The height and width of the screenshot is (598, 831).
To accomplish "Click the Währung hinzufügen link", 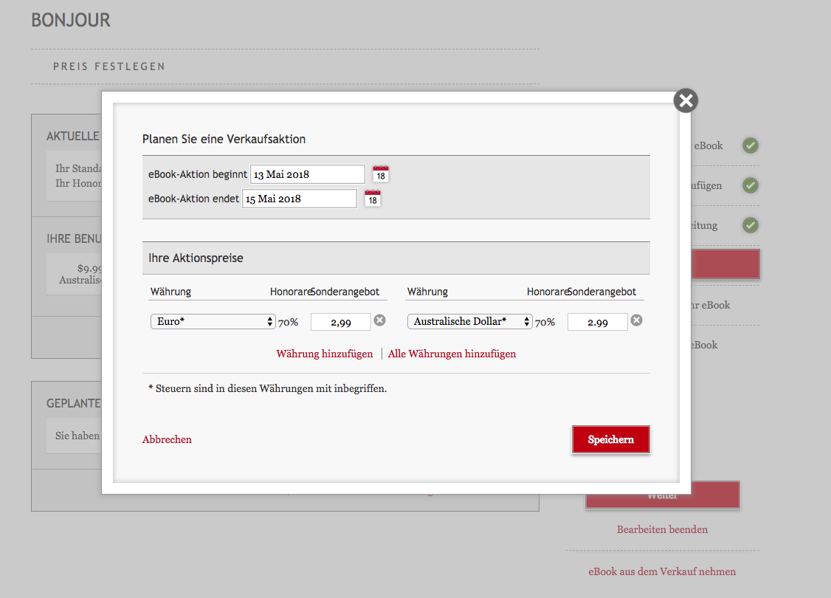I will (325, 354).
